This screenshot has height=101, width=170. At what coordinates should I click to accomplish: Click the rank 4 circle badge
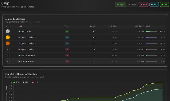coord(8,49)
